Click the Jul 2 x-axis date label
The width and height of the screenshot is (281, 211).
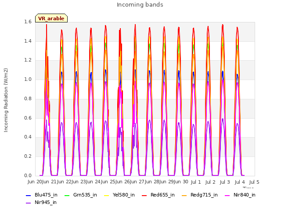coord(210,182)
